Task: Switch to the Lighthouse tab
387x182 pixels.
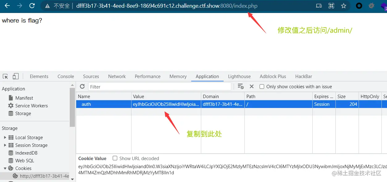Action: tap(239, 77)
